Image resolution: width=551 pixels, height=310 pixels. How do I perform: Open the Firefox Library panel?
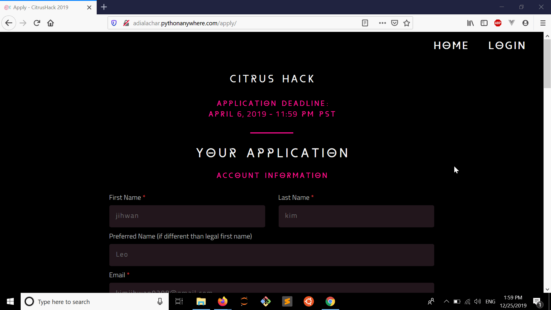tap(470, 23)
